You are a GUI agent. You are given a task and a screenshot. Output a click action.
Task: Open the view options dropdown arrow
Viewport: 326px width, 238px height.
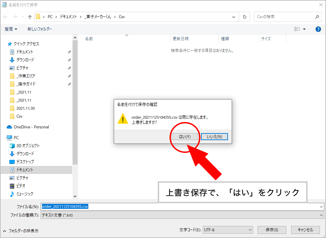305,29
